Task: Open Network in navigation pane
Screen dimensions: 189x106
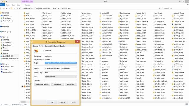Action: tap(5, 64)
